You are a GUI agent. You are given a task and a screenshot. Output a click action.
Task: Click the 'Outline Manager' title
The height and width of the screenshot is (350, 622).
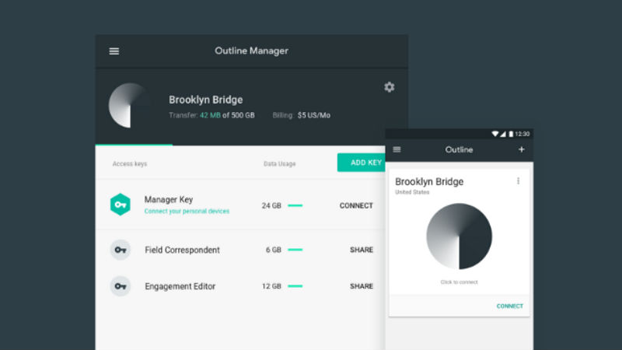[x=251, y=51]
